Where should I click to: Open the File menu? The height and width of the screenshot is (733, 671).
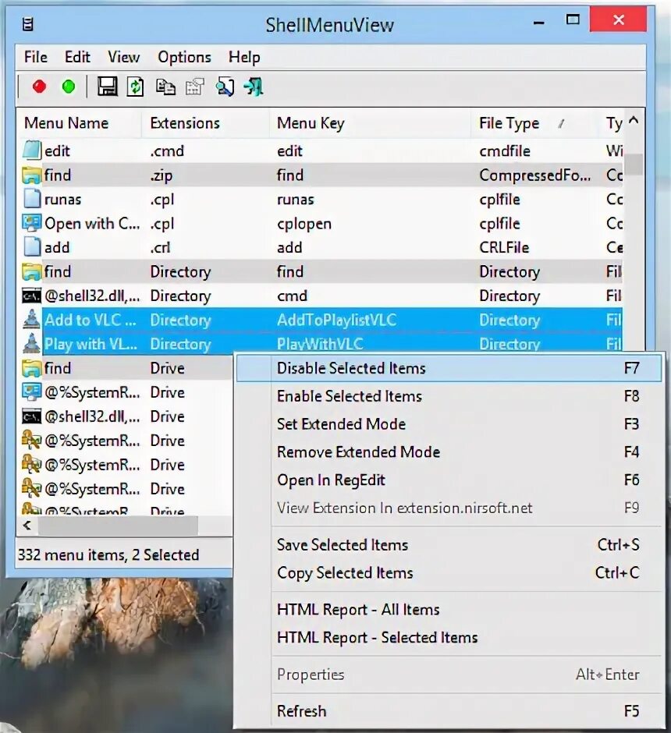coord(36,57)
